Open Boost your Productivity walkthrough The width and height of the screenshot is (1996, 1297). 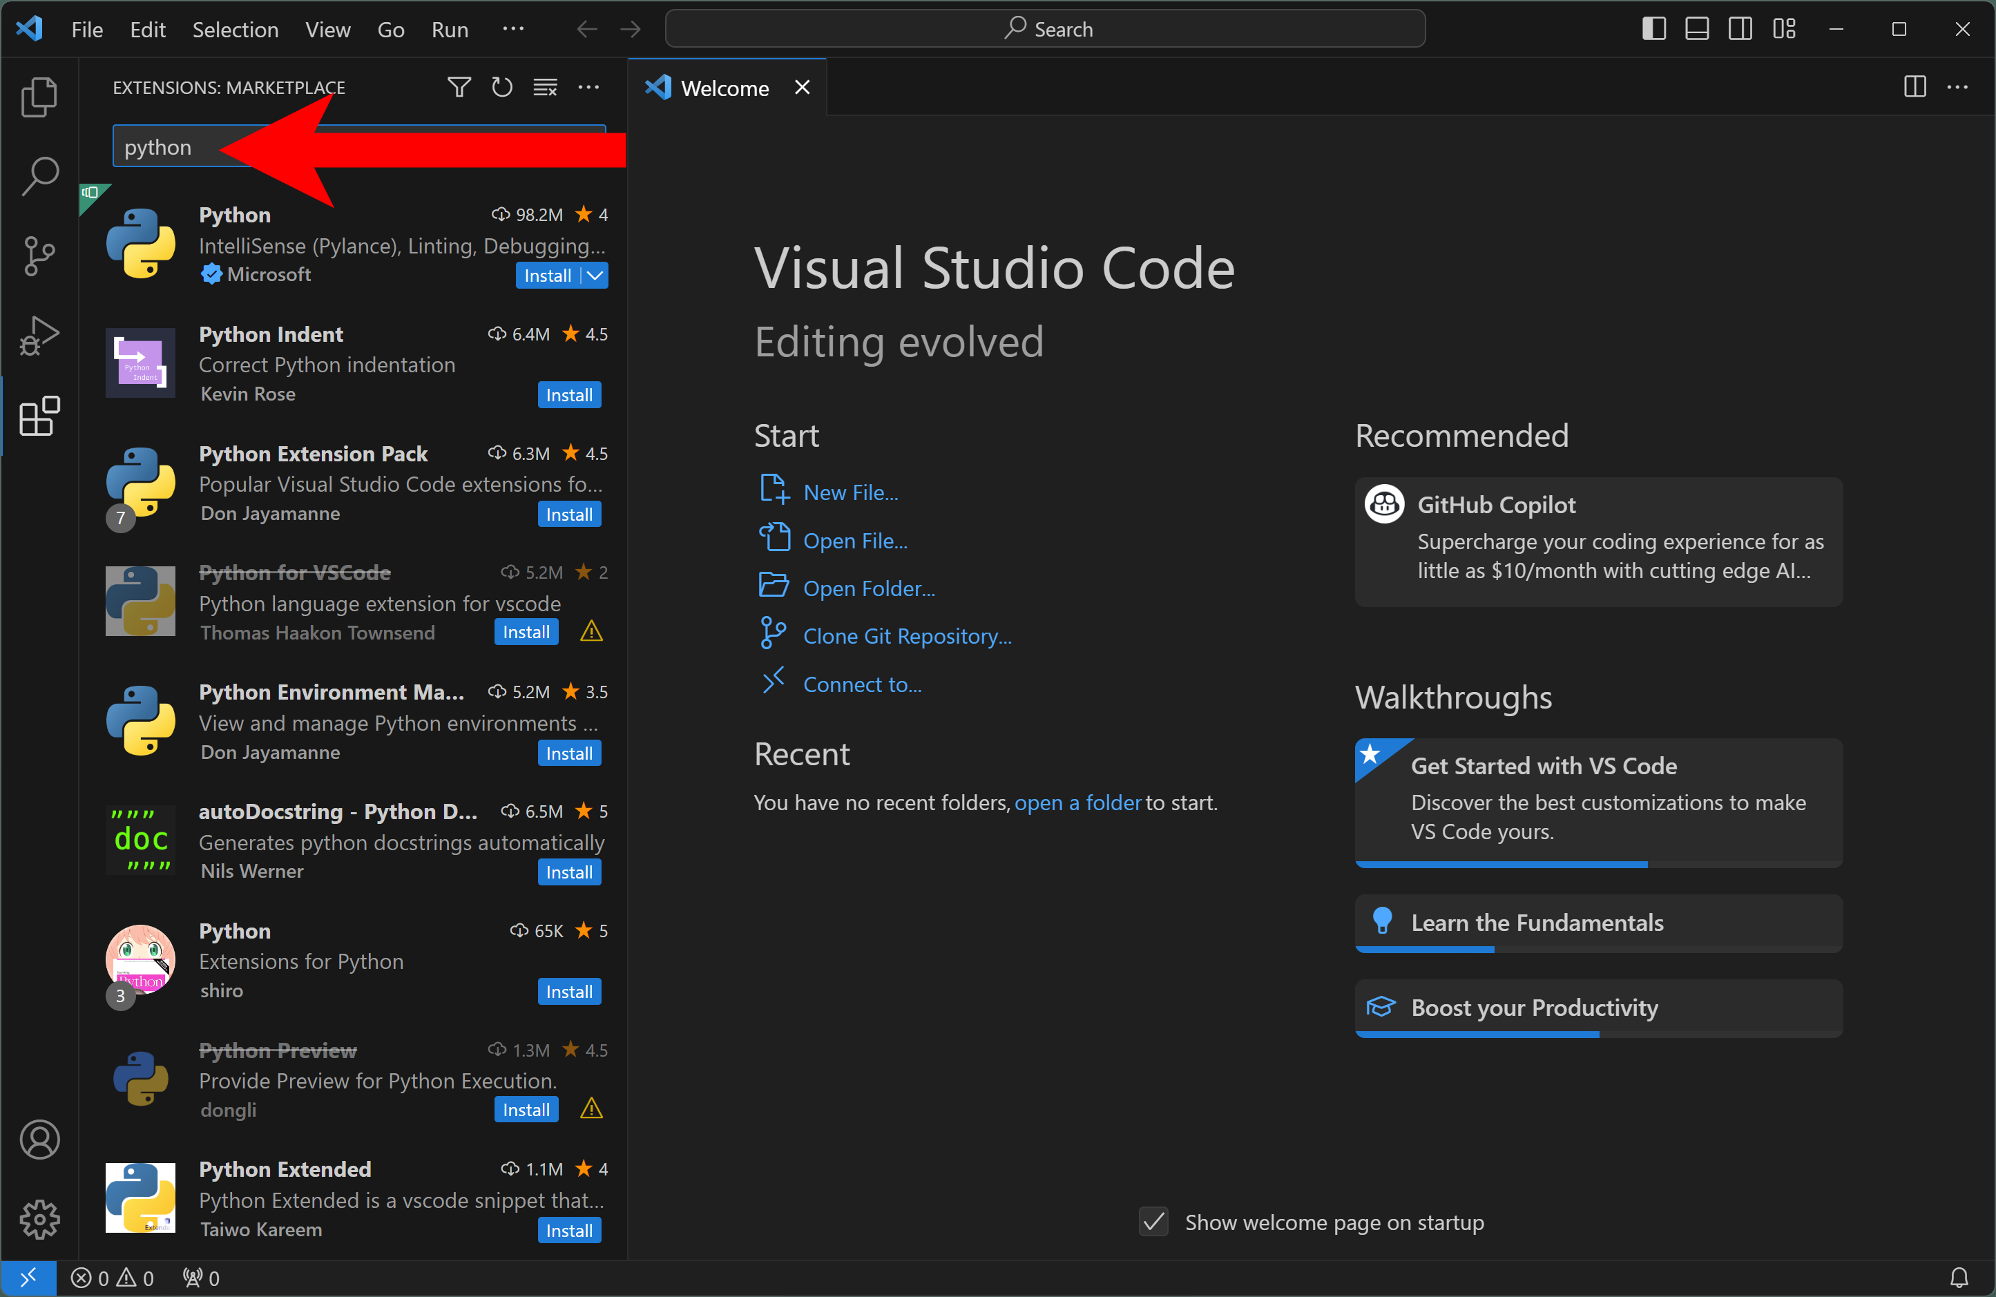[x=1598, y=1008]
